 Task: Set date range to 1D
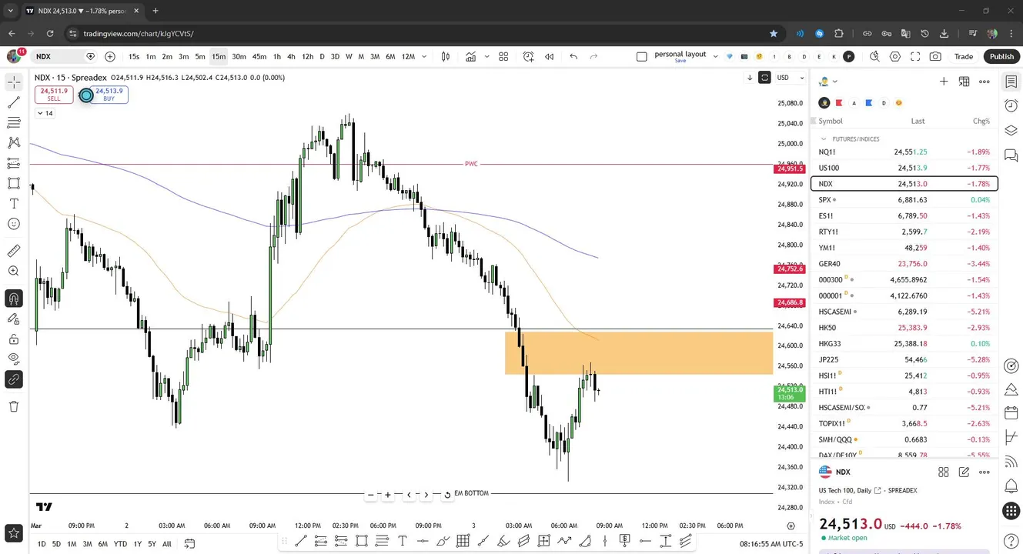pos(42,544)
